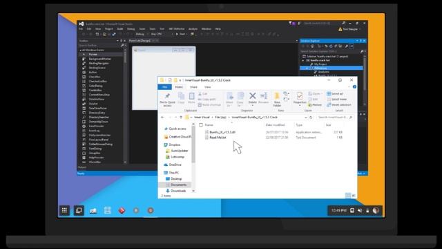This screenshot has width=442, height=249.
Task: Open the Tools menu in Visual Studio
Action: point(152,29)
